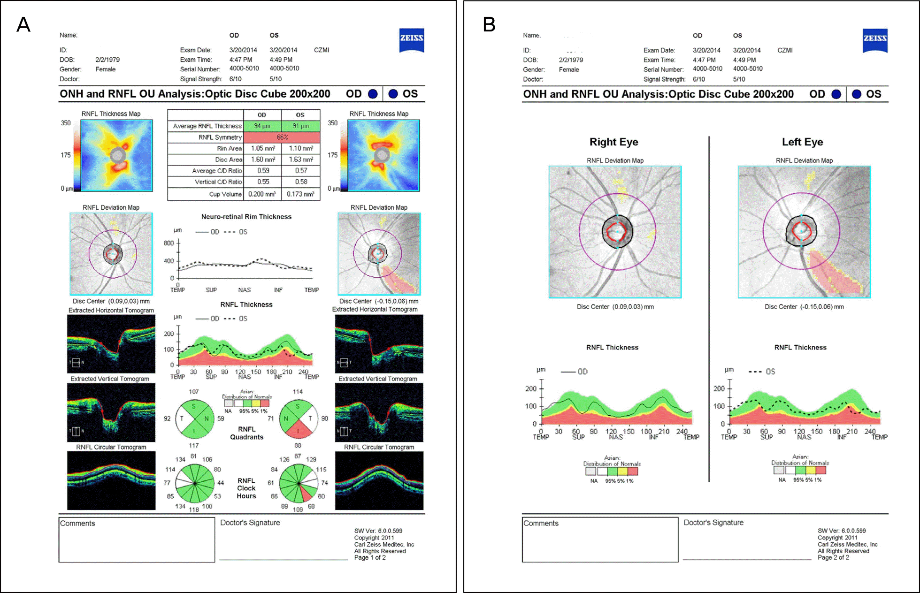Select the OS Disc Area value '1.63 mm²'
The image size is (920, 593).
click(x=301, y=160)
